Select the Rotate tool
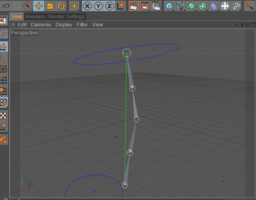256x200 pixels. click(61, 6)
